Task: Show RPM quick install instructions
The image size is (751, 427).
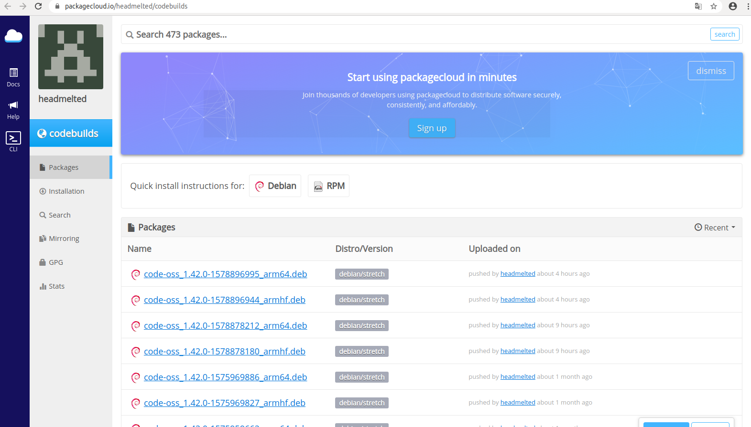Action: click(328, 186)
